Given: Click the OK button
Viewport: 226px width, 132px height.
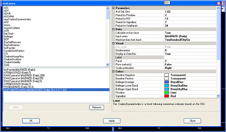Looking at the screenshot, I should click(x=31, y=121).
